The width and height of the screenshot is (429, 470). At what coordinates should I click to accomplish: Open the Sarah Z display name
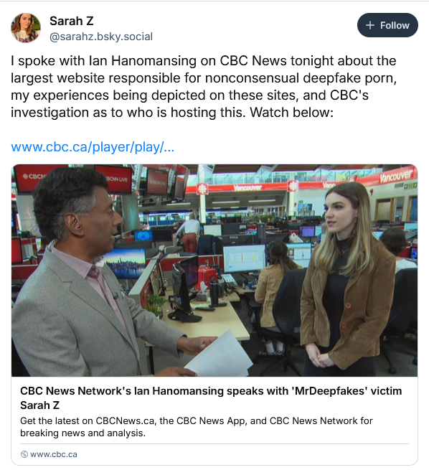72,21
